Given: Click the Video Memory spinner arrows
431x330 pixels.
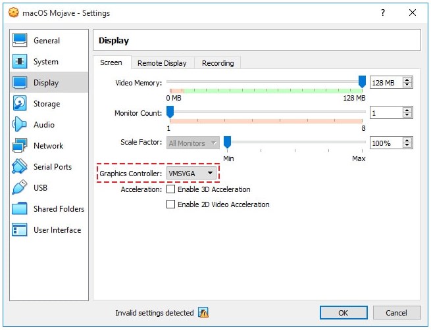Looking at the screenshot, I should 407,82.
